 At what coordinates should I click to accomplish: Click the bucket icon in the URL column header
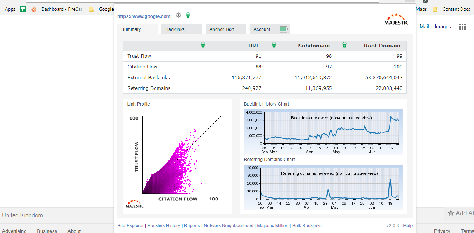pyautogui.click(x=203, y=45)
